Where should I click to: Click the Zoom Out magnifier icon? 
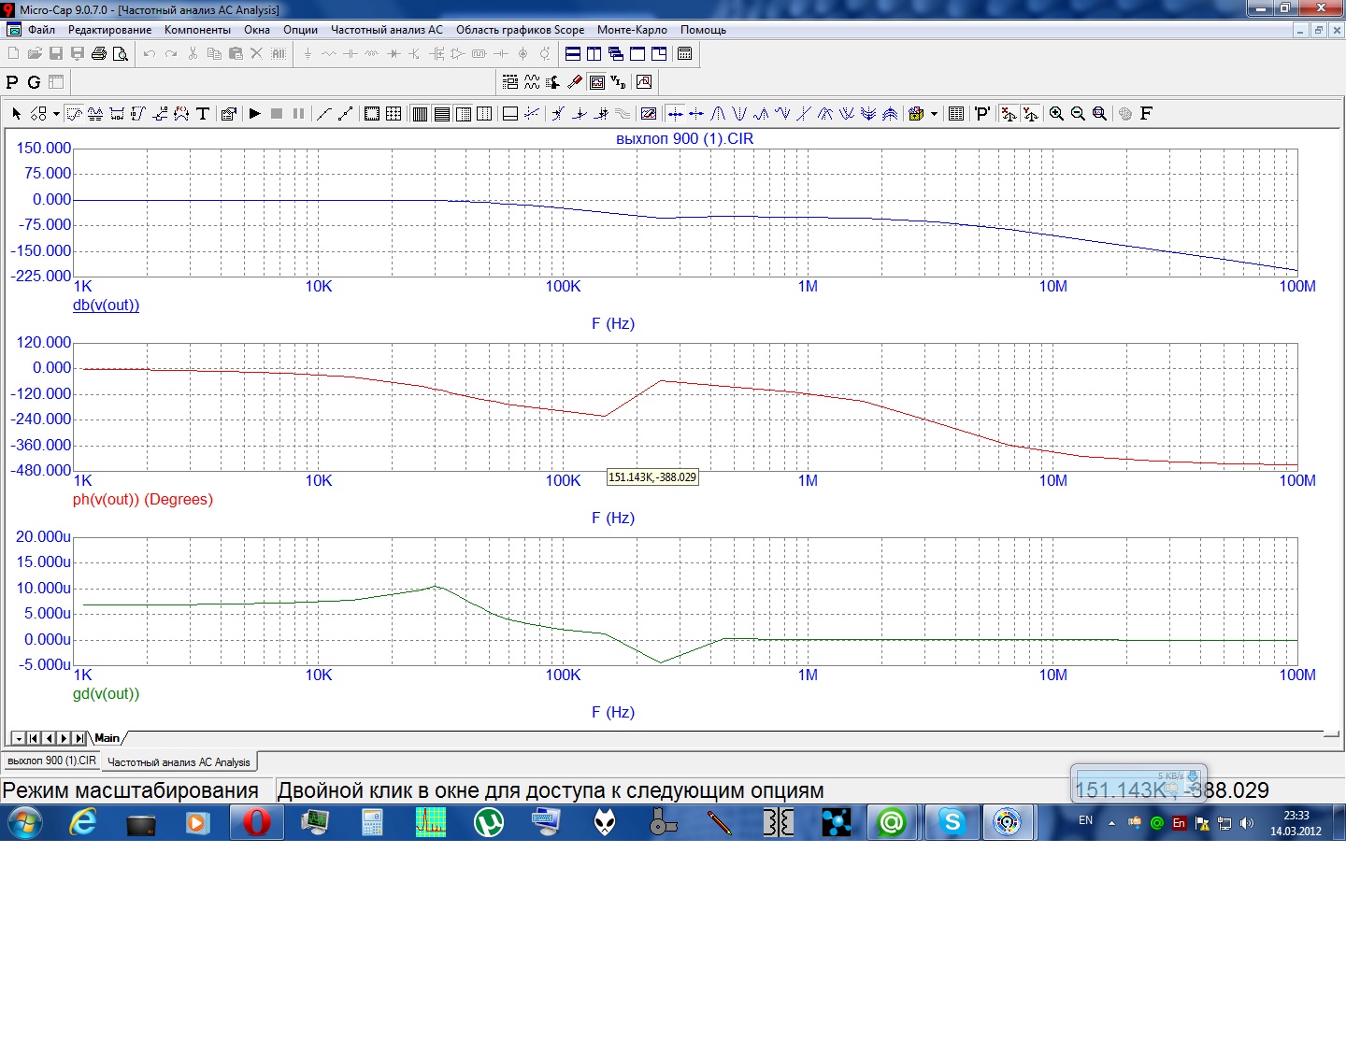tap(1078, 114)
